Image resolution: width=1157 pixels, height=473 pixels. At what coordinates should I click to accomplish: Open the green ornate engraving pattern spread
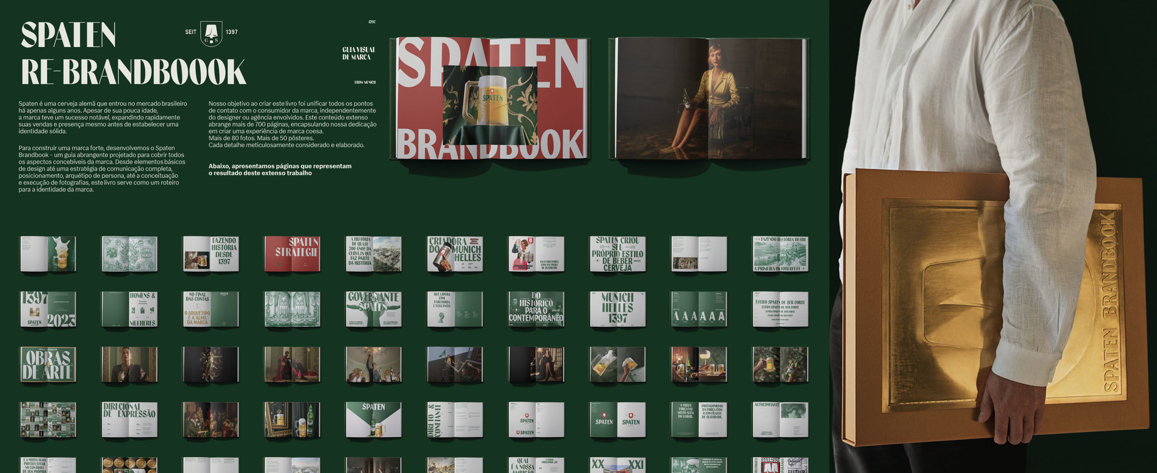(x=130, y=254)
